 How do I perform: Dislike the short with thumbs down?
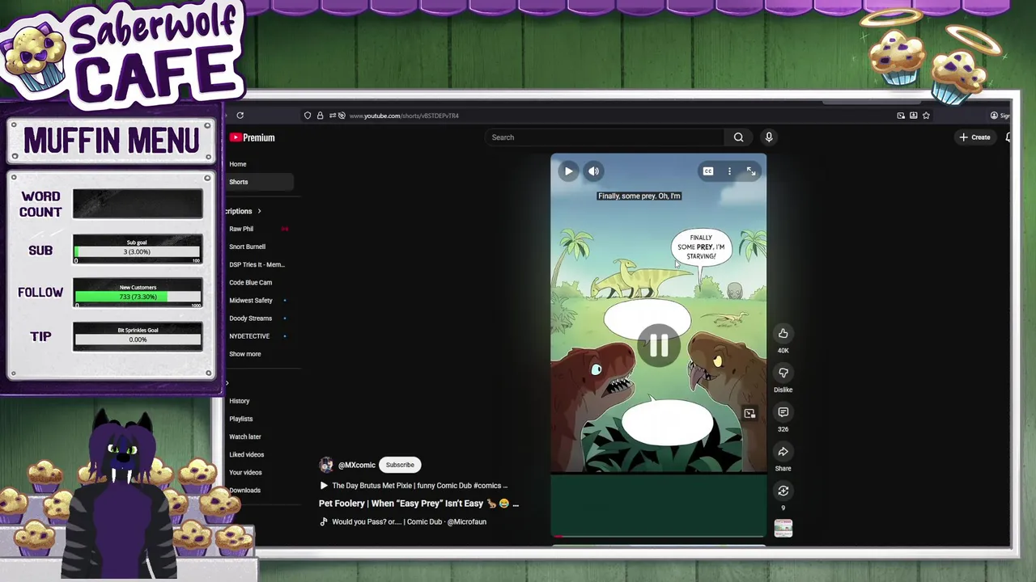tap(783, 373)
